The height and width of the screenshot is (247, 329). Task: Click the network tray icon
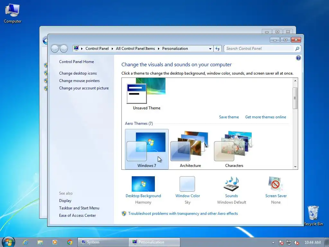(x=289, y=242)
